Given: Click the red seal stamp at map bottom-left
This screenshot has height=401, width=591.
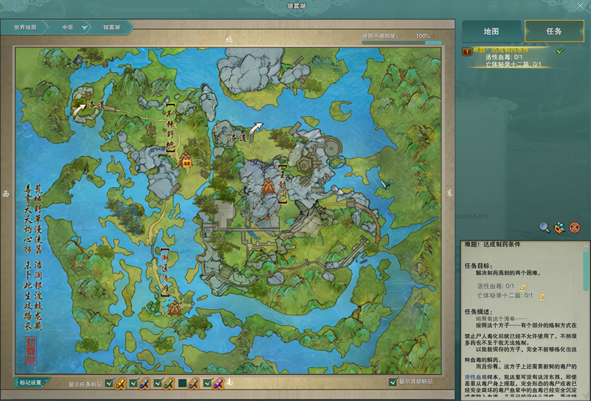Looking at the screenshot, I should click(x=31, y=351).
